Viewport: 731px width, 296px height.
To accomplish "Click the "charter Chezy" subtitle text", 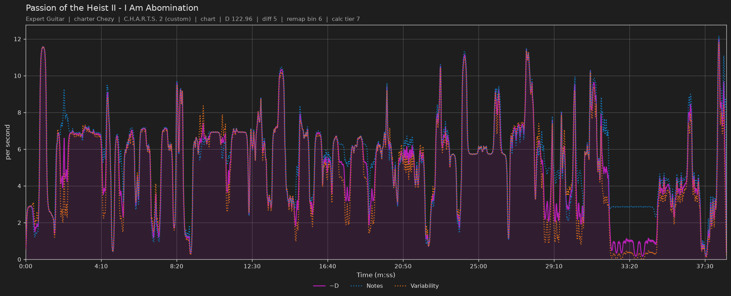I will point(94,19).
